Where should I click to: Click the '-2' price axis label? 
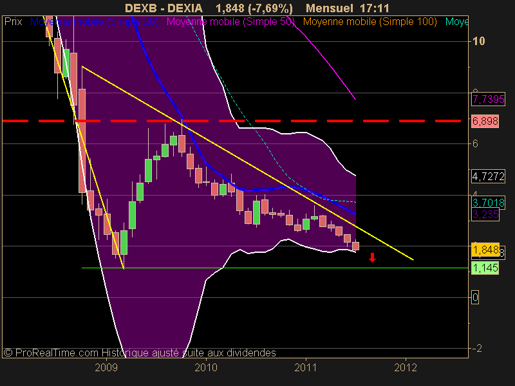476,348
